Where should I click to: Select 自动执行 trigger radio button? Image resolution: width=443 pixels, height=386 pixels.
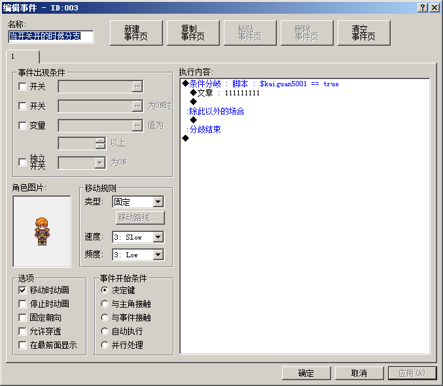105,331
